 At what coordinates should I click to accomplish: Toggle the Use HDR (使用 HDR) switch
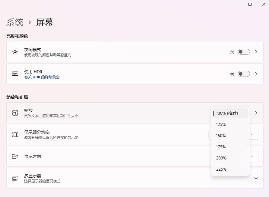pyautogui.click(x=244, y=74)
